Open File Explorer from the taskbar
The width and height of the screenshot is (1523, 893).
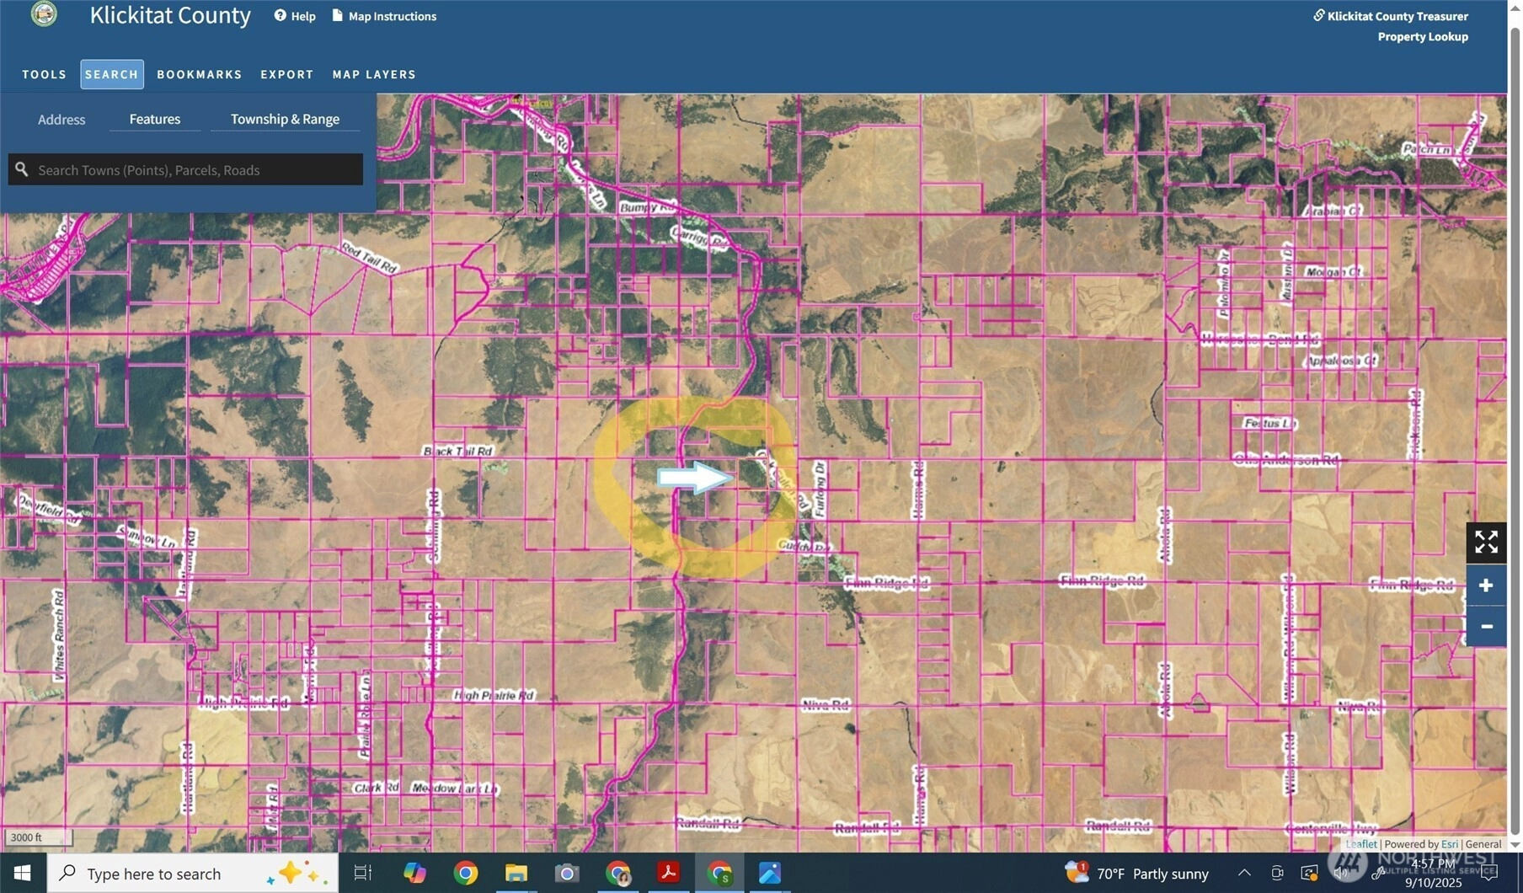point(516,873)
